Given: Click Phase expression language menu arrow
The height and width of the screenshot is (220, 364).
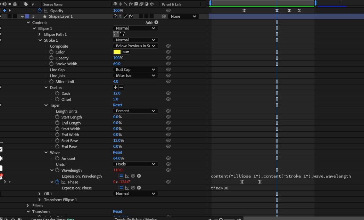Looking at the screenshot, I should point(139,188).
